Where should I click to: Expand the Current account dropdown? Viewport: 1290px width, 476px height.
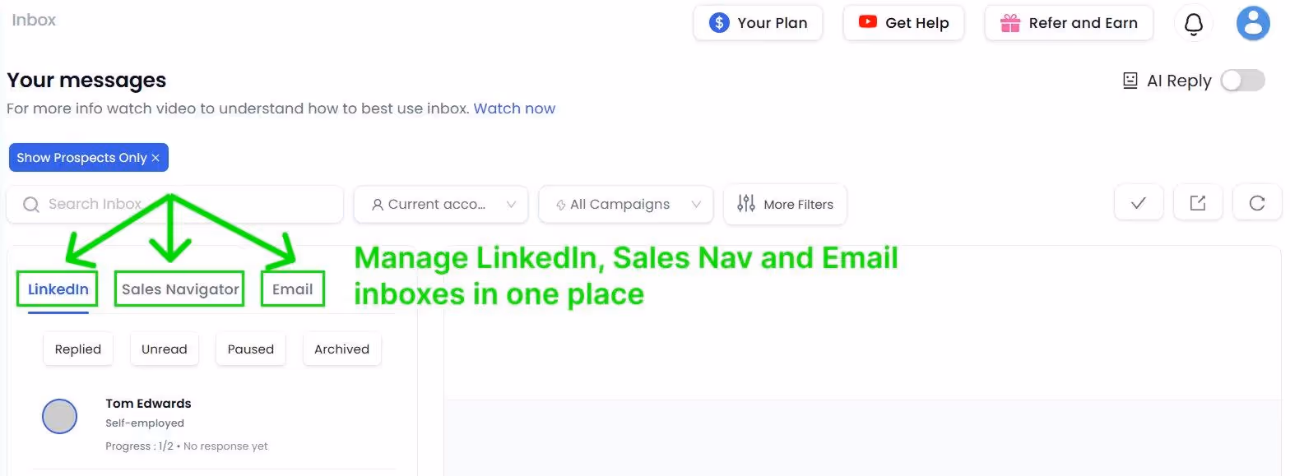click(441, 204)
